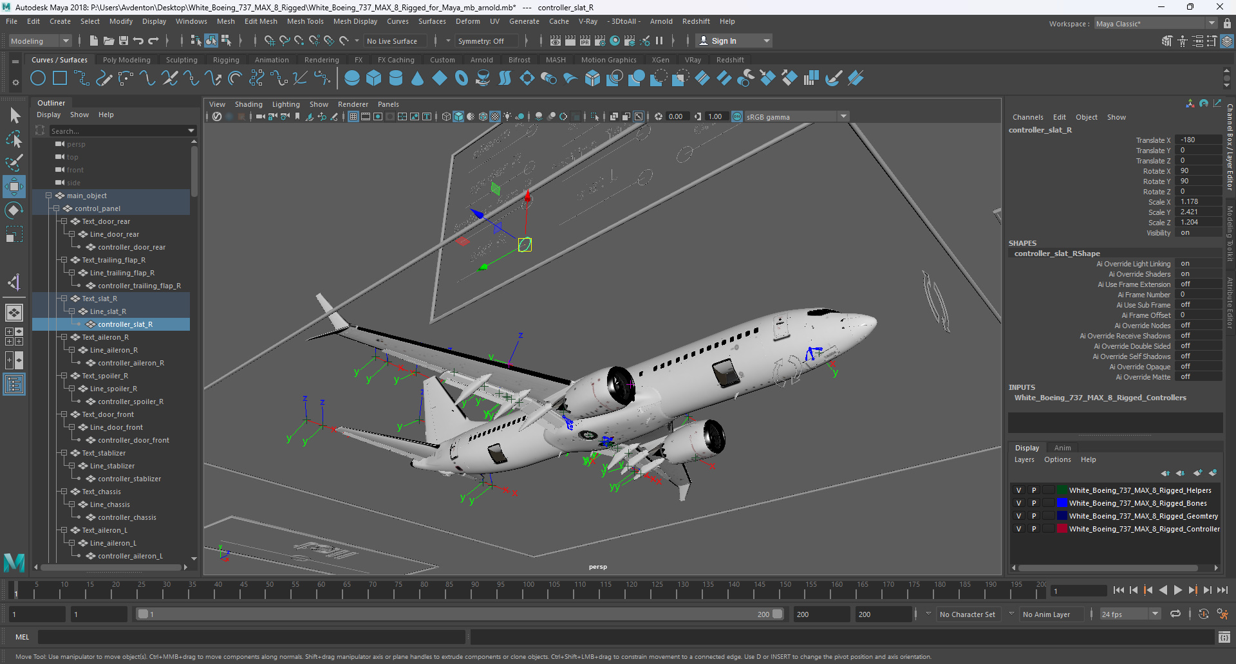Screen dimensions: 1236x664
Task: Toggle loop playback icon
Action: point(1175,614)
